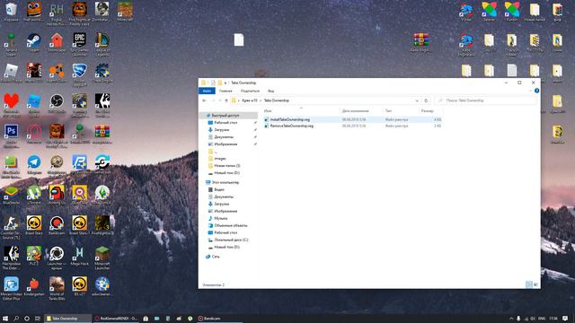This screenshot has width=575, height=323.
Task: Go up one folder level
Action: coord(226,100)
